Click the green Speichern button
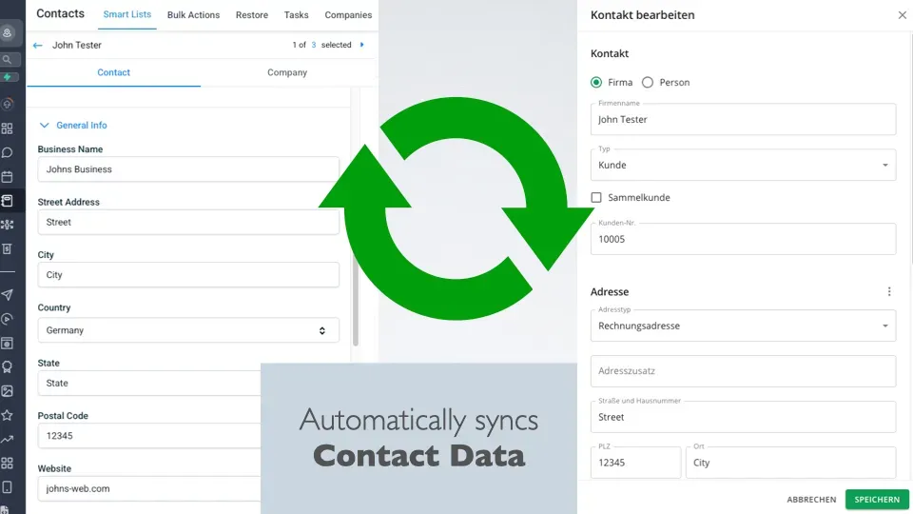The height and width of the screenshot is (514, 913). point(876,500)
